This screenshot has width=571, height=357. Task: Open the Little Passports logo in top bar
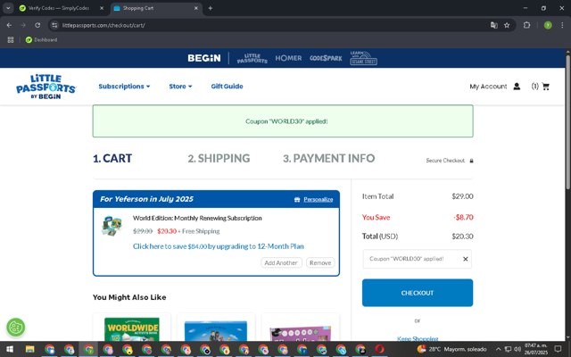click(x=252, y=58)
